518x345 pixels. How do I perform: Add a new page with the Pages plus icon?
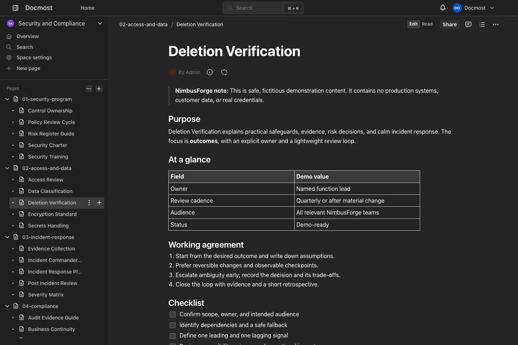(x=99, y=89)
